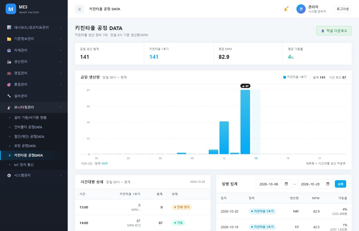Click the 금일 생산 합계 value 141
Viewport: 359px width, 231px height.
pos(85,57)
